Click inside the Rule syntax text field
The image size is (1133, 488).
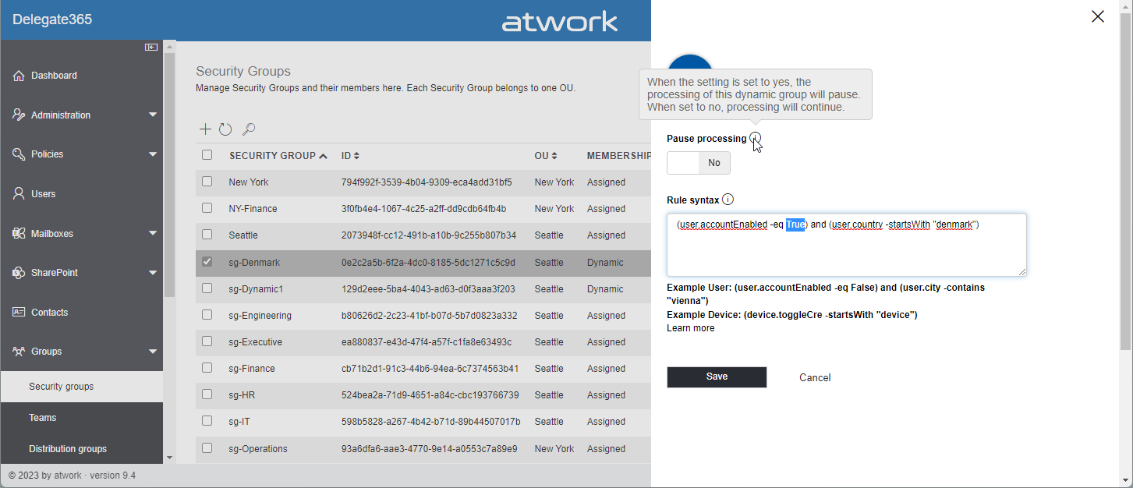(x=846, y=245)
